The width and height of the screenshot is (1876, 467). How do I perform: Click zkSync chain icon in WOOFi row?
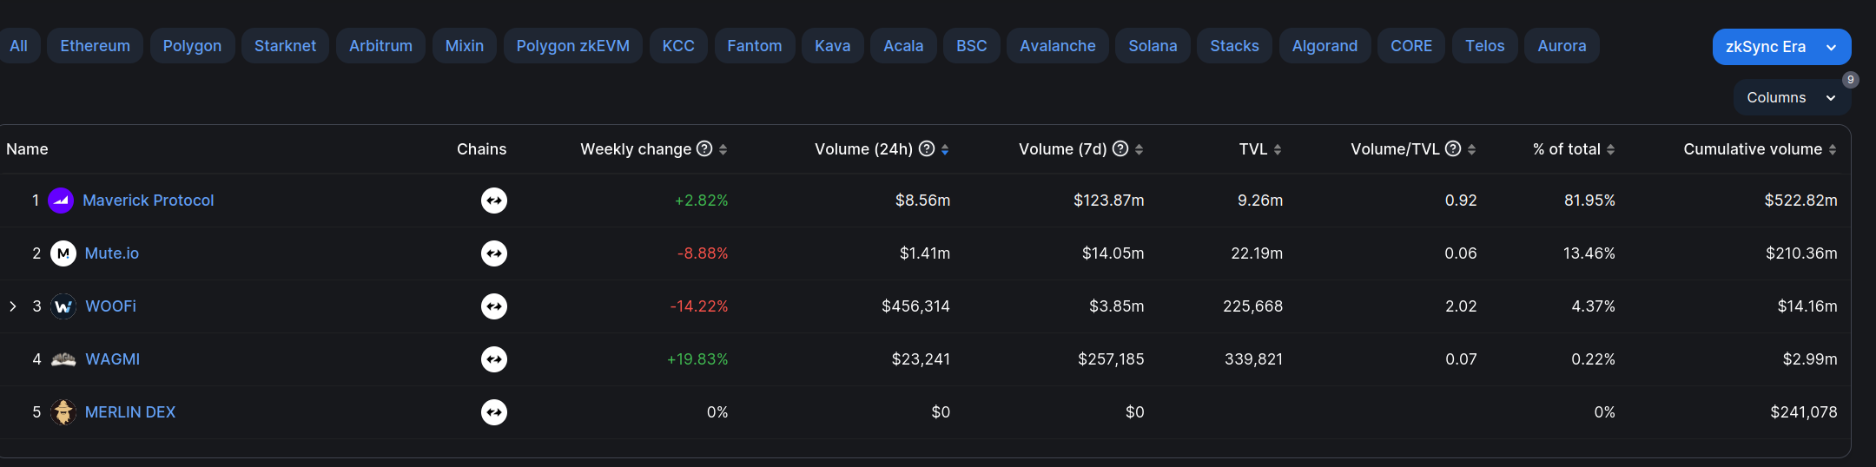click(494, 306)
